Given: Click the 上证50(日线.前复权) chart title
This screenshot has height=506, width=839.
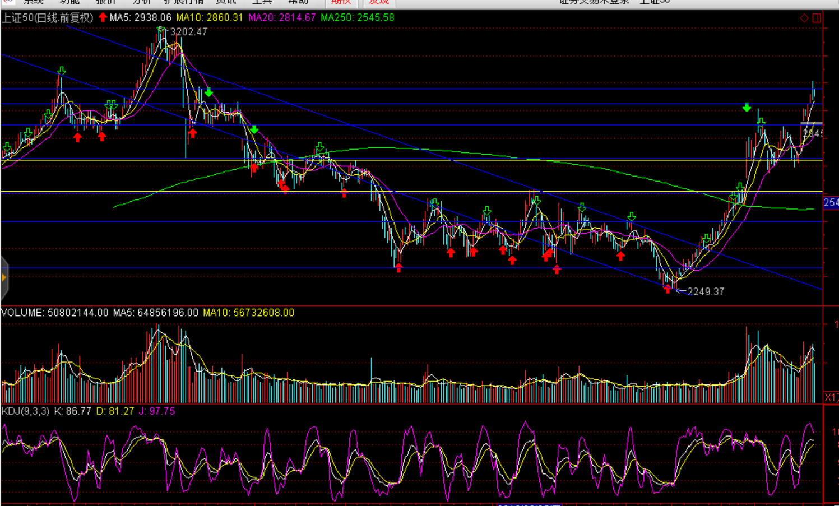Looking at the screenshot, I should (48, 18).
